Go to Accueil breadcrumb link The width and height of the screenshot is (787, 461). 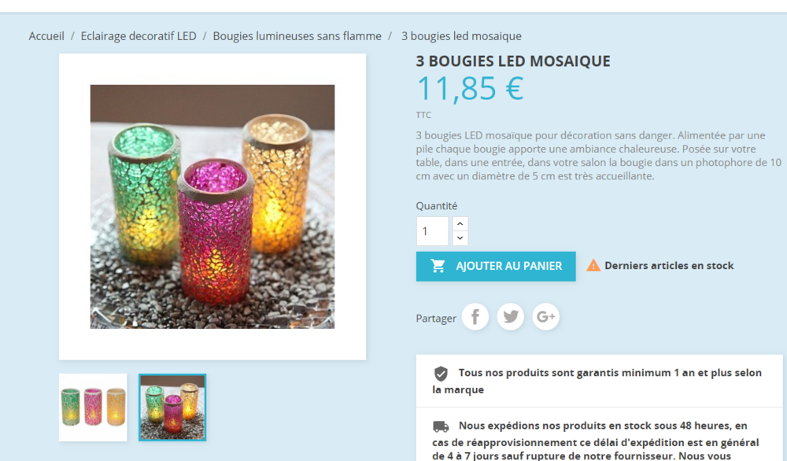click(x=46, y=36)
